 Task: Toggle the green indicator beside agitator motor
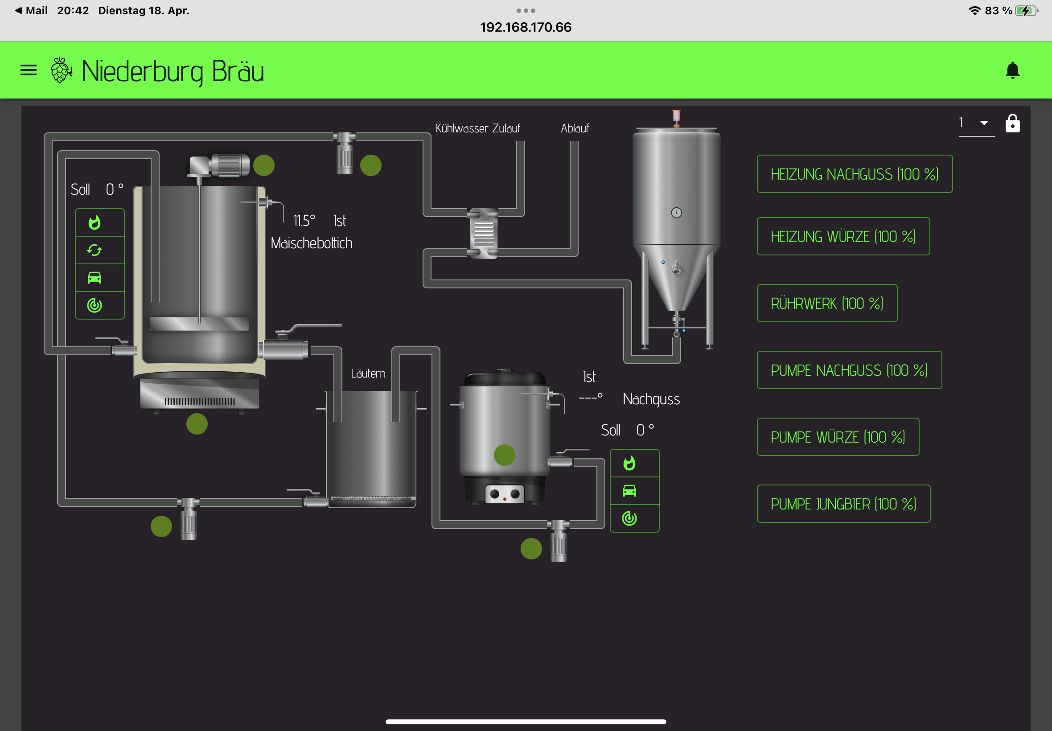[264, 165]
